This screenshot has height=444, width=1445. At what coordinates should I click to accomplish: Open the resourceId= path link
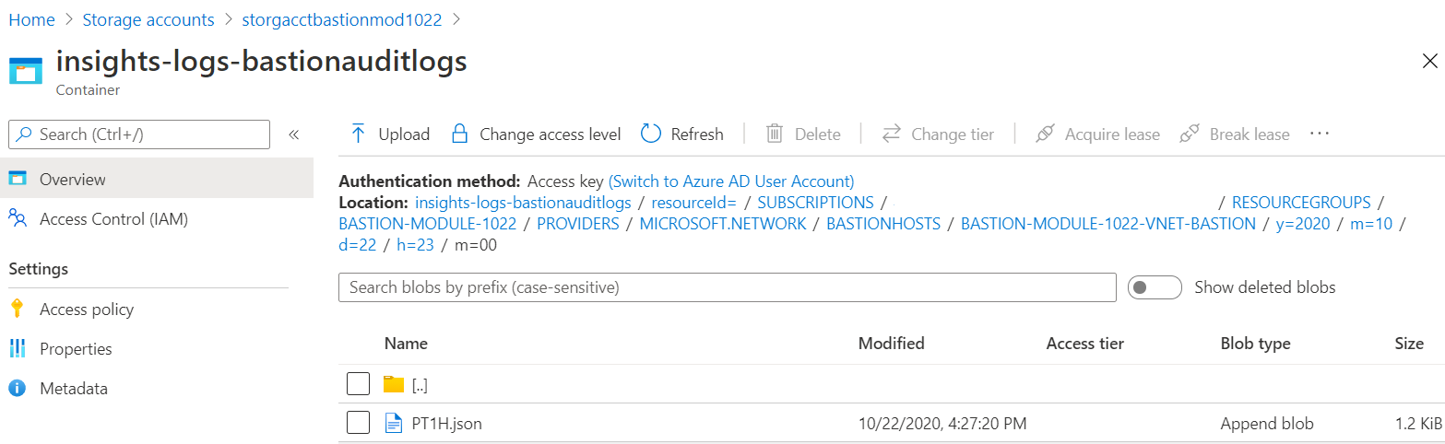[693, 202]
